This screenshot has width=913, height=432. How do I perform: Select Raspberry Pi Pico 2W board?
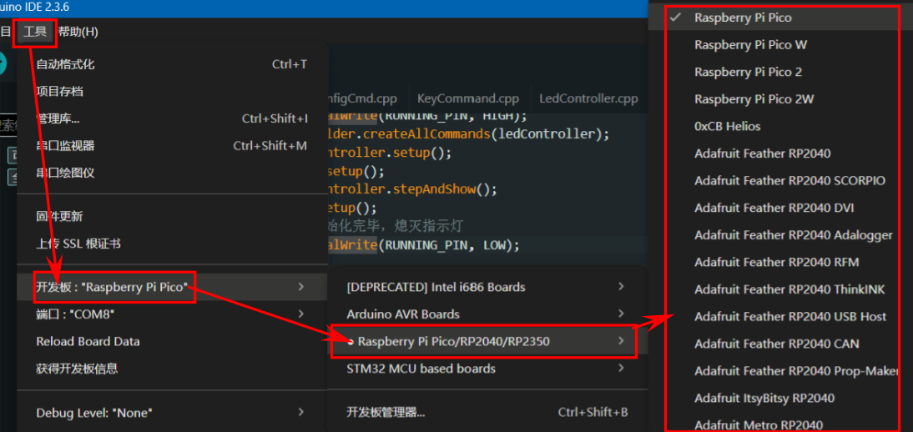click(780, 99)
